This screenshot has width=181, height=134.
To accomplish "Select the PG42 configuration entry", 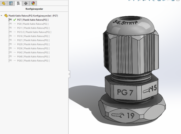I will point(33,53).
